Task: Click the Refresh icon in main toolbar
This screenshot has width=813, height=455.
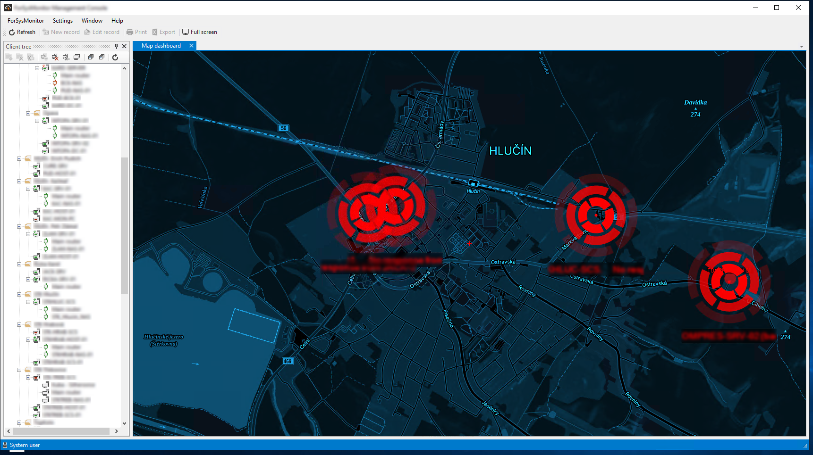Action: pyautogui.click(x=12, y=32)
